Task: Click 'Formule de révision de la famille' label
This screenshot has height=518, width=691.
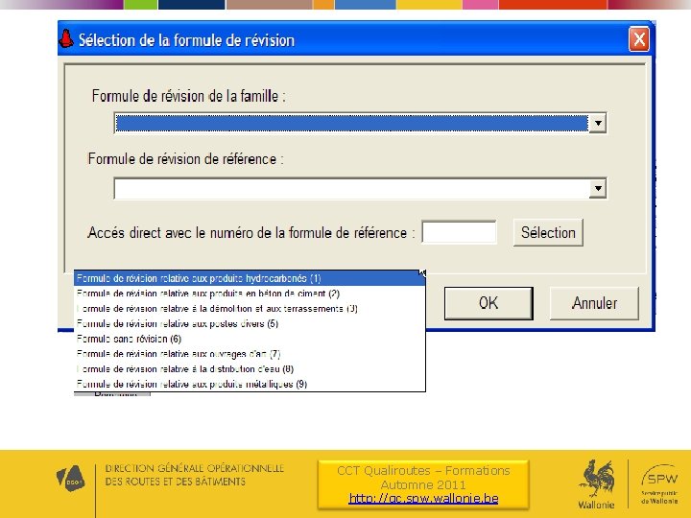Action: click(x=189, y=96)
